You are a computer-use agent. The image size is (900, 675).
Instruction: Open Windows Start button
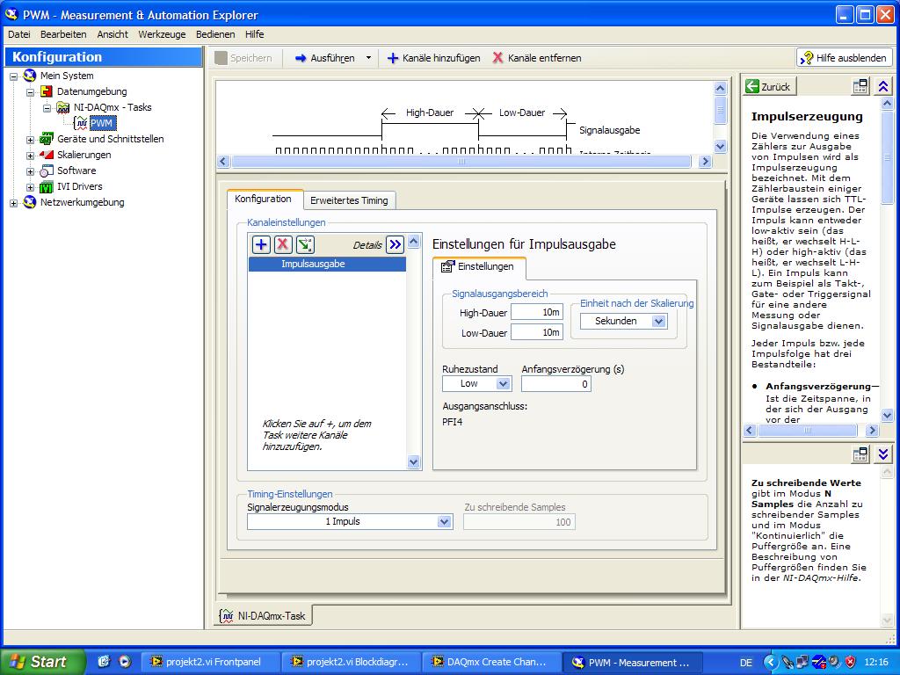(42, 662)
